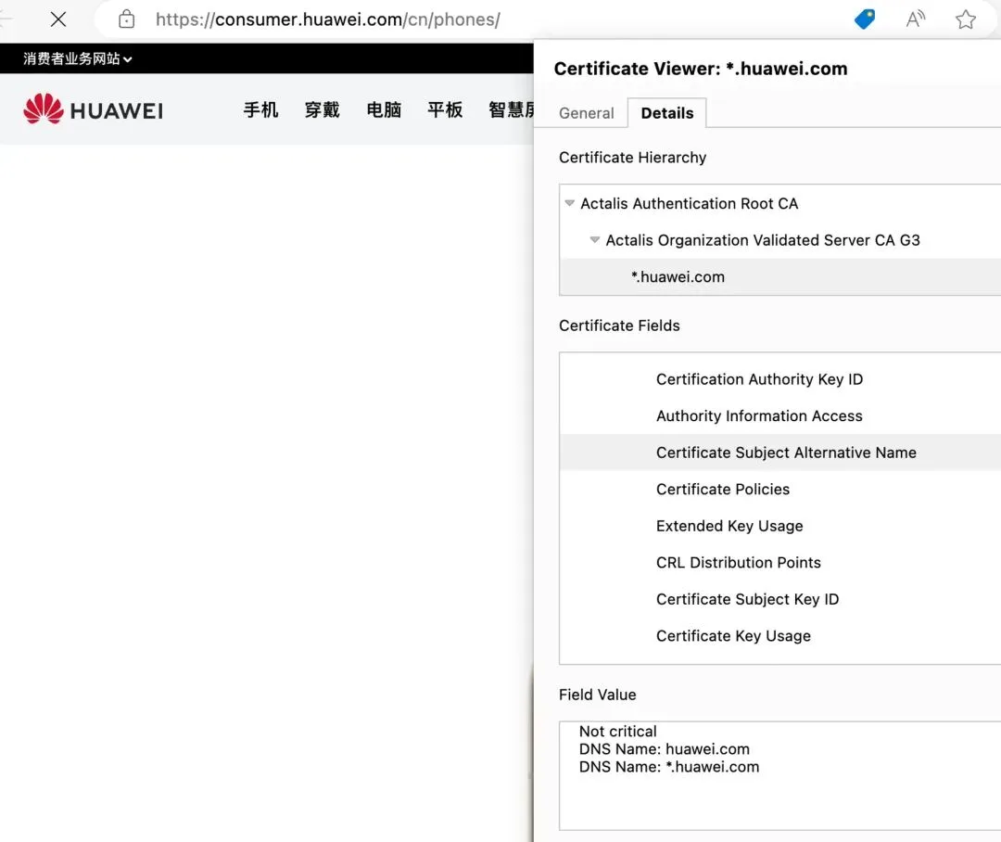Open the 电脑 menu

pos(384,109)
